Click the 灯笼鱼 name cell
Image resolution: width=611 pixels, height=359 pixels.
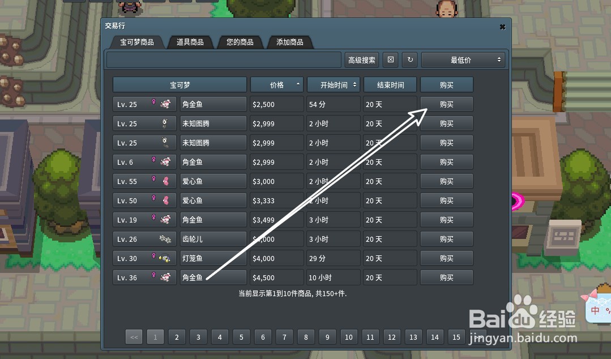(x=213, y=258)
